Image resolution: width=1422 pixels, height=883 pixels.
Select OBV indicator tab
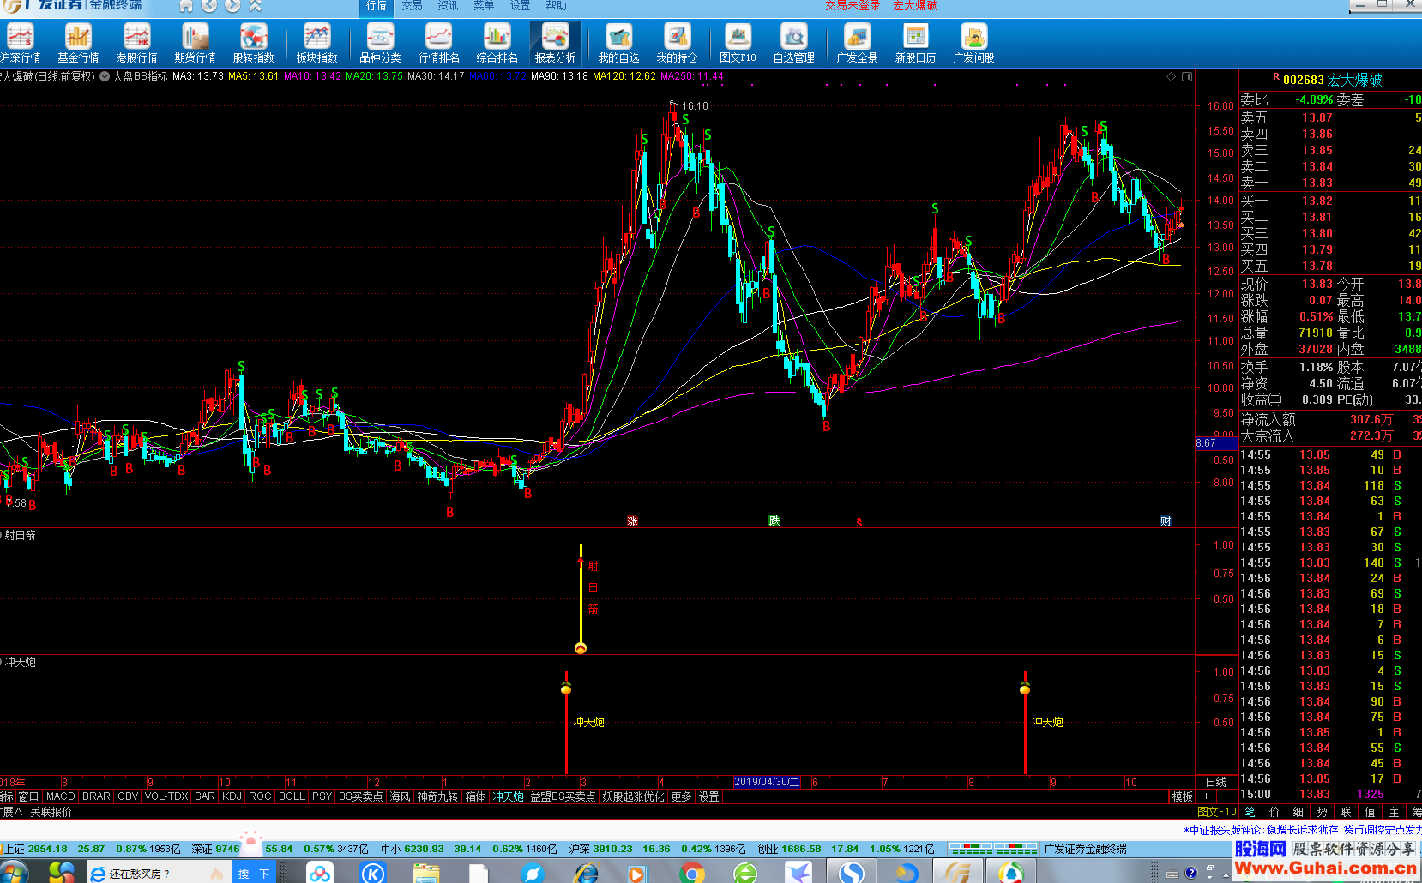tap(128, 796)
